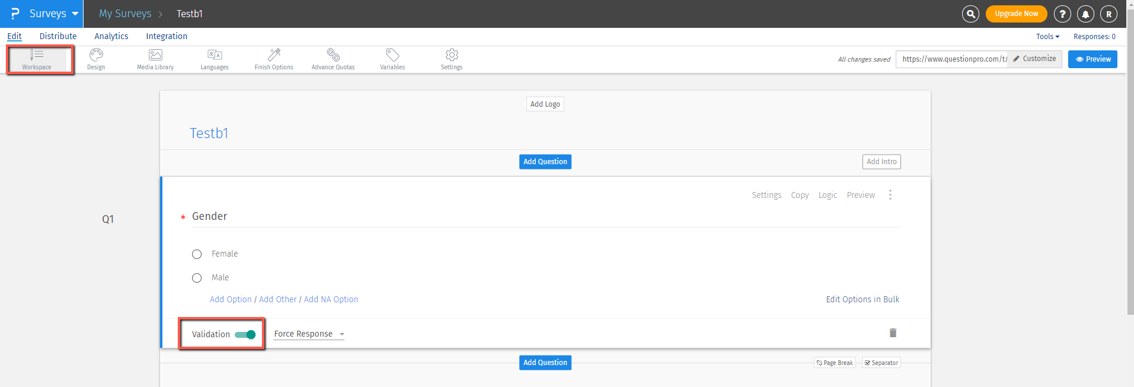This screenshot has height=387, width=1134.
Task: Select the Female radio option
Action: click(197, 254)
